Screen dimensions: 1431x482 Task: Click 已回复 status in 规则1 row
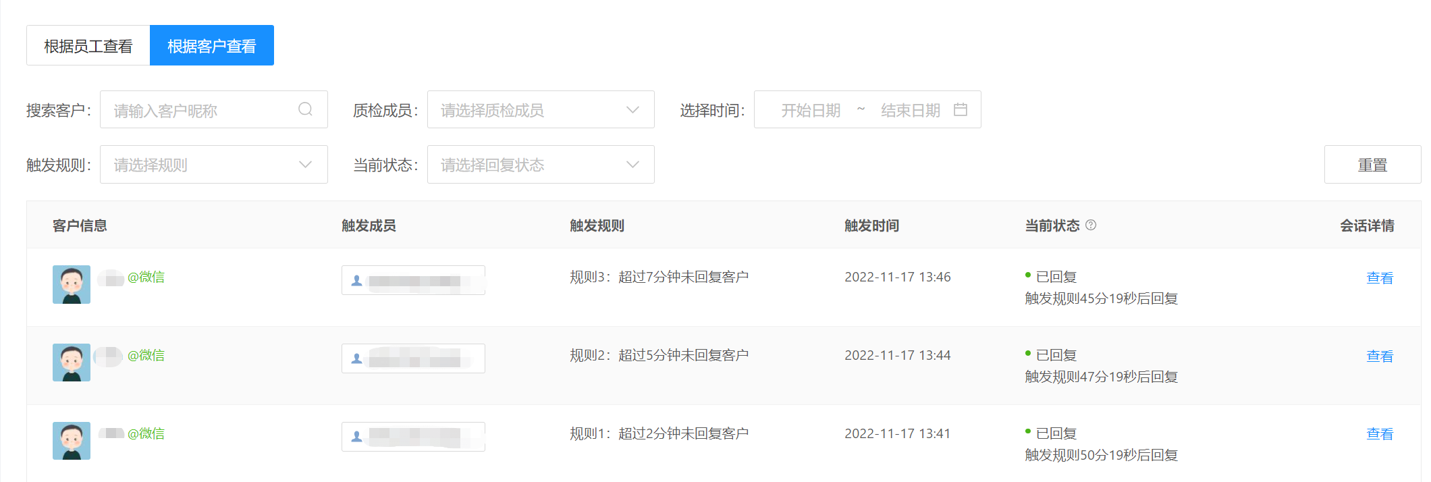click(1056, 433)
